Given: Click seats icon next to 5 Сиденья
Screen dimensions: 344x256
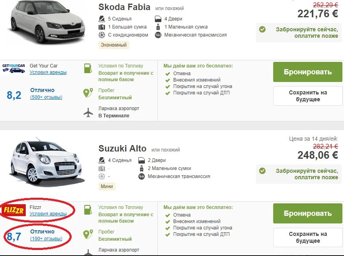Looking at the screenshot, I should 102,19.
